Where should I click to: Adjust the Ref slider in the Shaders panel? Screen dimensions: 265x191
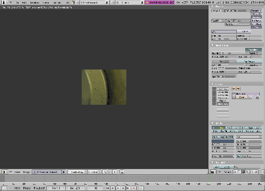pyautogui.click(x=238, y=11)
